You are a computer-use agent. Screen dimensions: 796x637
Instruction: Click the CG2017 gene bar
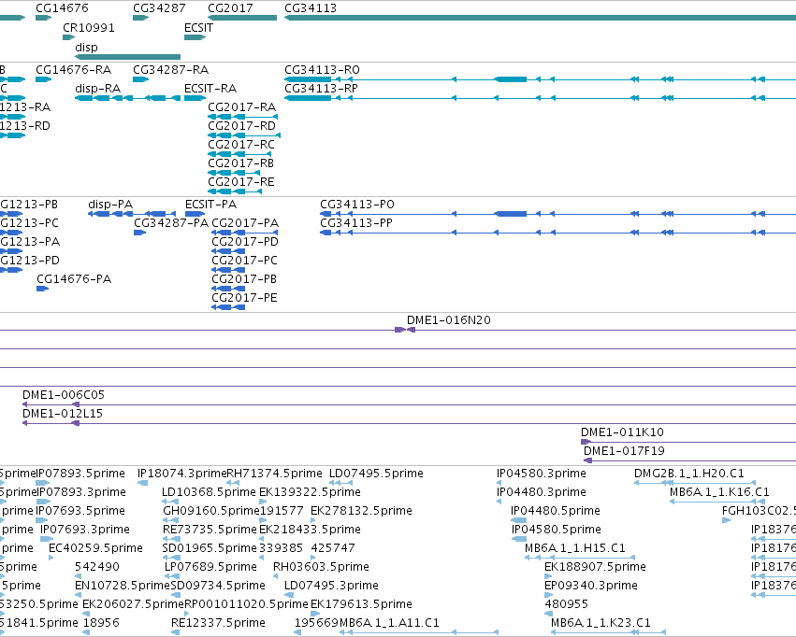pyautogui.click(x=242, y=18)
